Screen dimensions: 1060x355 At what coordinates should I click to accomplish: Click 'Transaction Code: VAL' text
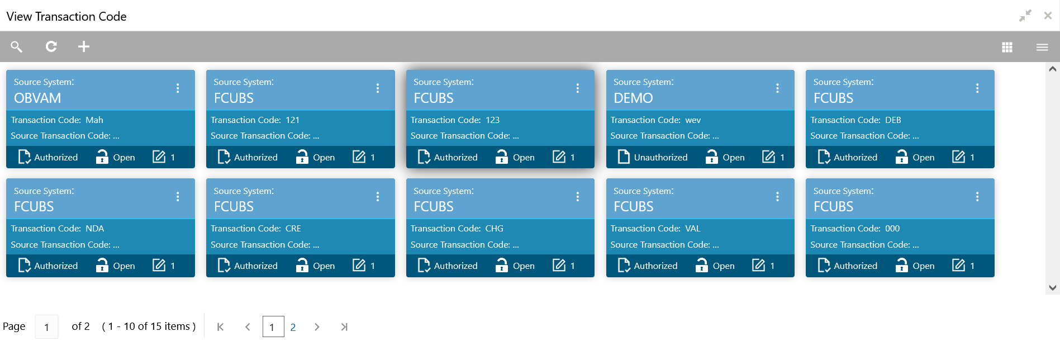click(655, 228)
